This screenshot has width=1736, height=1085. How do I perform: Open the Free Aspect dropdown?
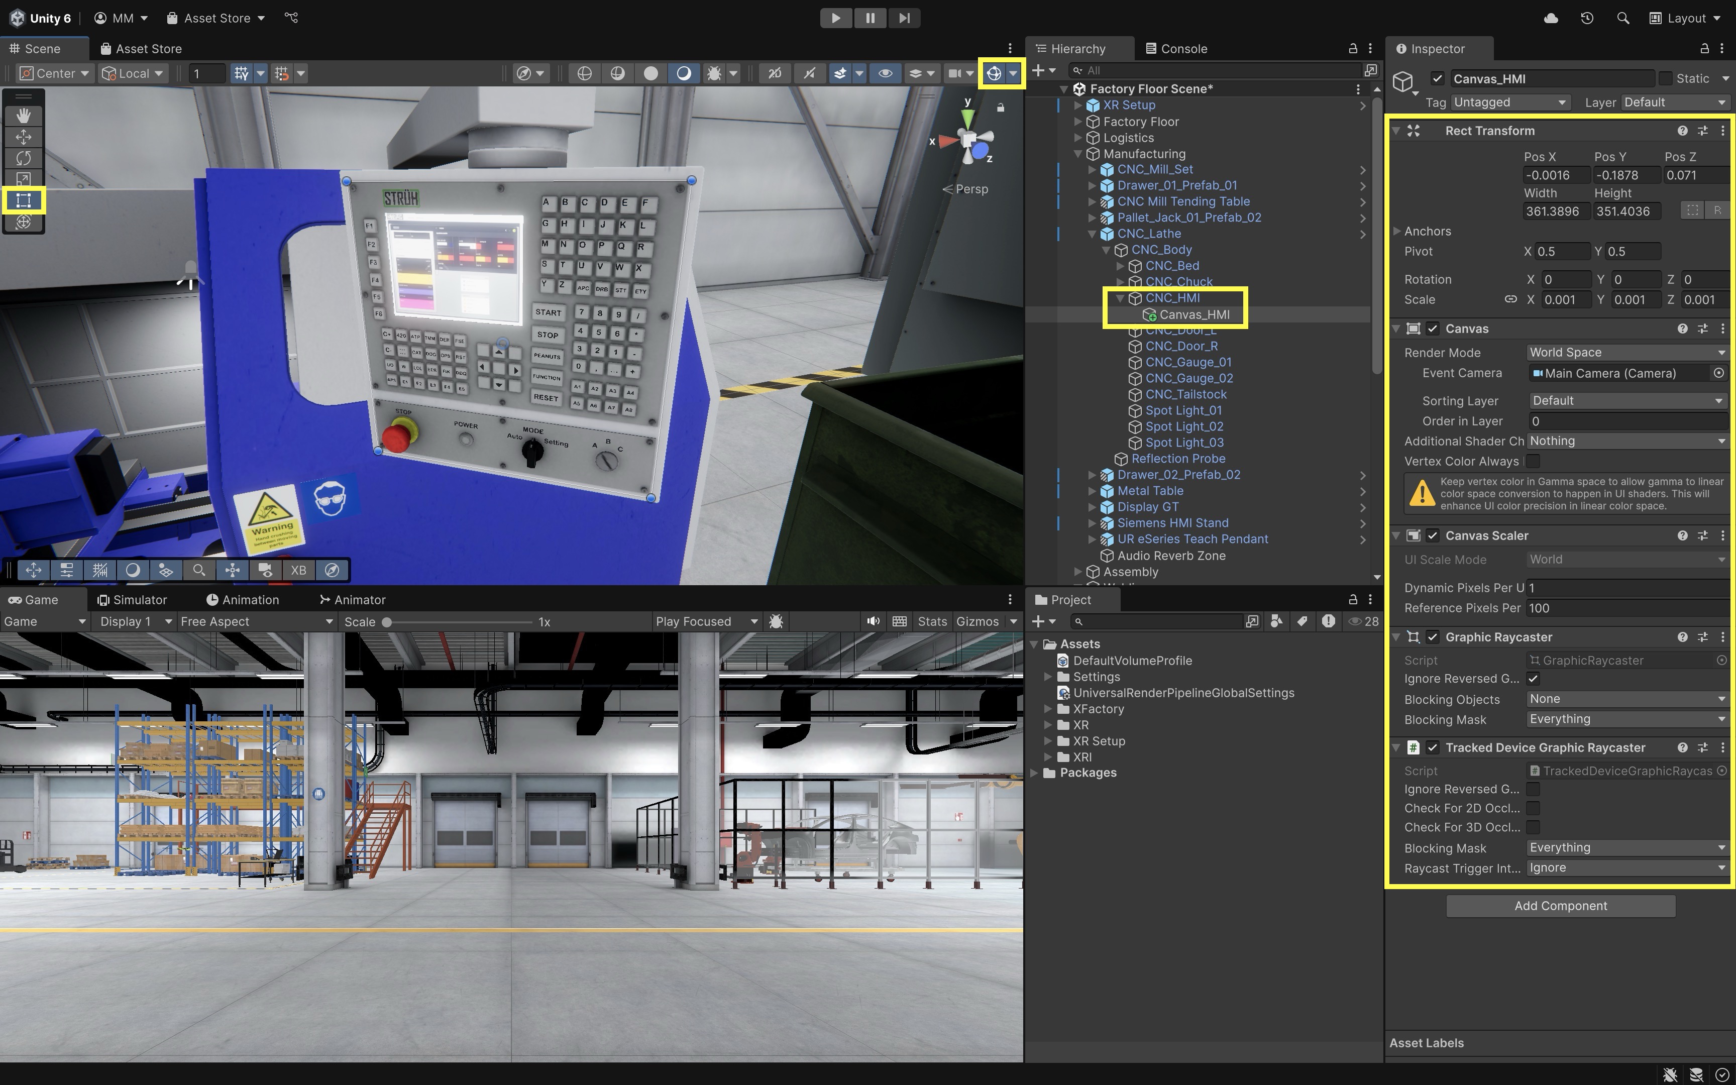click(x=256, y=621)
